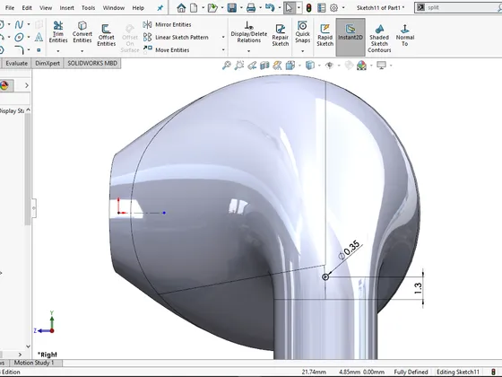Open Options gear dropdown arrow

[343, 8]
